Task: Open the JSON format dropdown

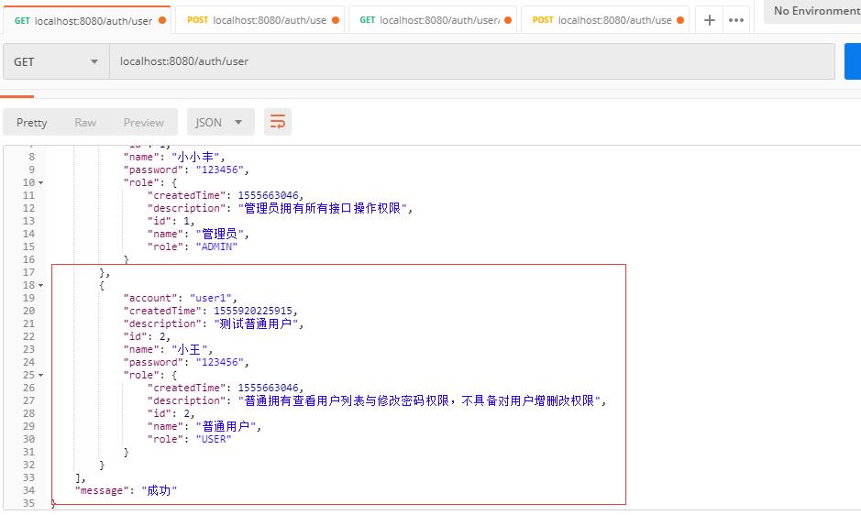Action: 221,122
